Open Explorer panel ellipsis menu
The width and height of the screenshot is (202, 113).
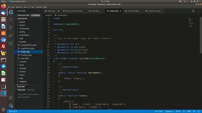[39, 11]
